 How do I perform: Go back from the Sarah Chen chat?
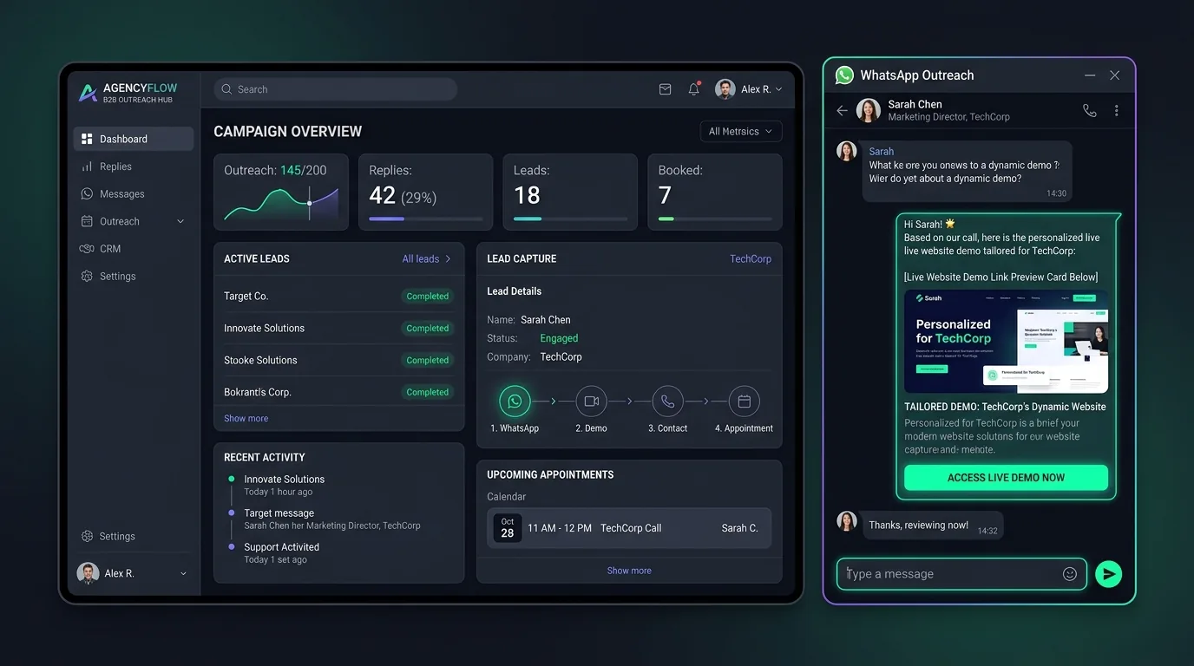click(x=842, y=110)
